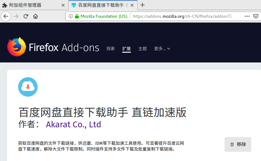Expand the 更多... dropdown menu
This screenshot has height=161, width=261.
[162, 49]
